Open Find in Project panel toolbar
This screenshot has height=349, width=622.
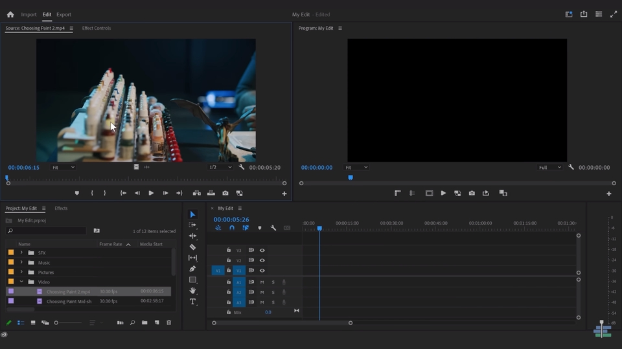[x=132, y=322]
